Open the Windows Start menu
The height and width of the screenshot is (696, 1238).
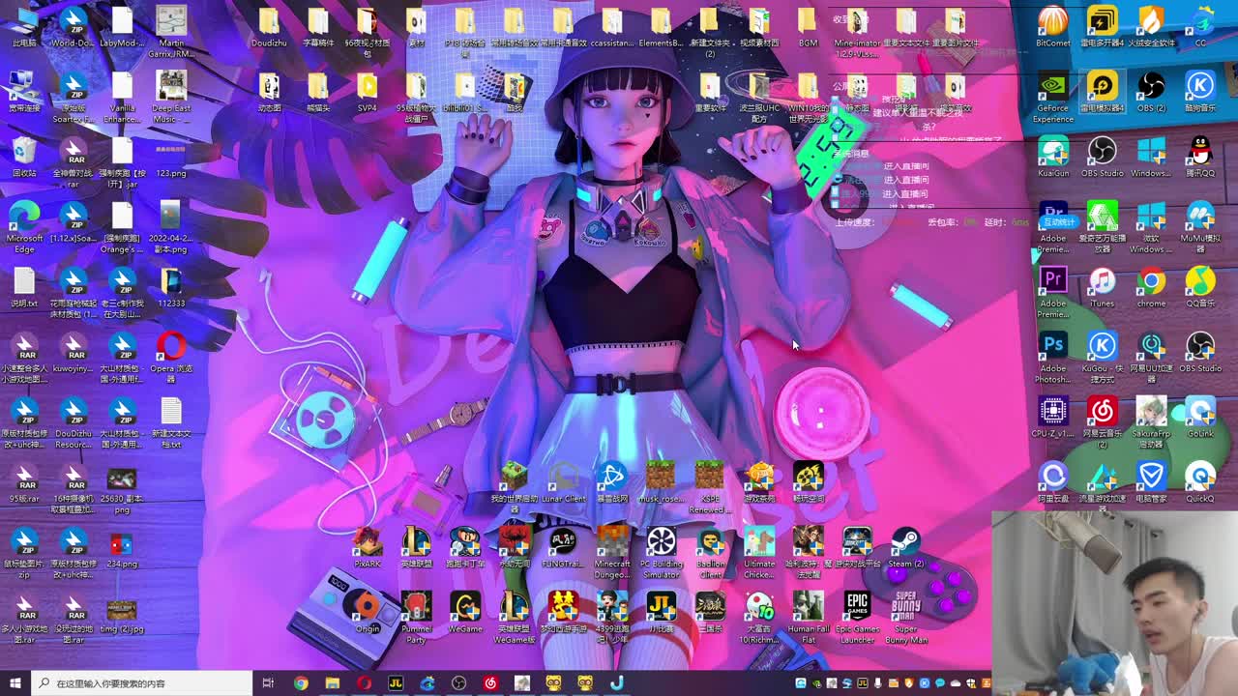[x=15, y=683]
